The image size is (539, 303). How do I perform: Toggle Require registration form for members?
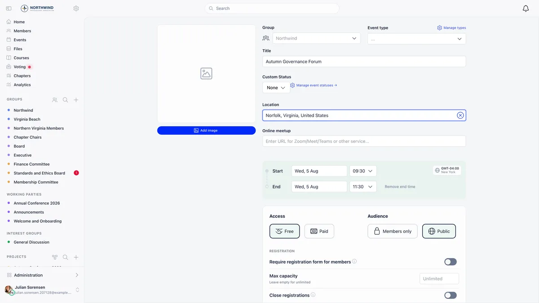[x=450, y=262]
